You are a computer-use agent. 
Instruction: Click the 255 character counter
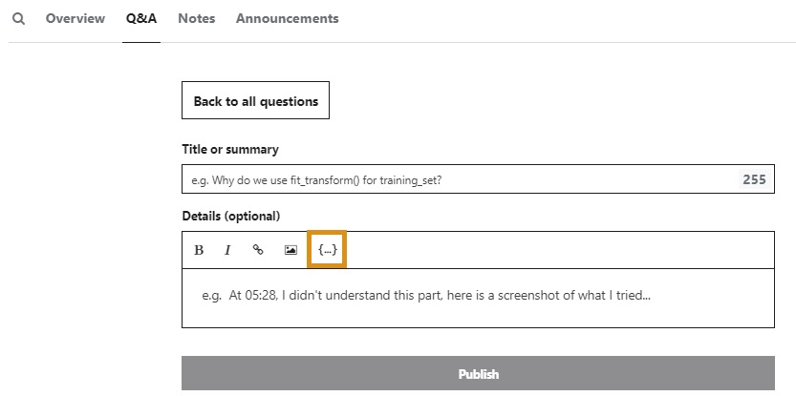coord(754,179)
